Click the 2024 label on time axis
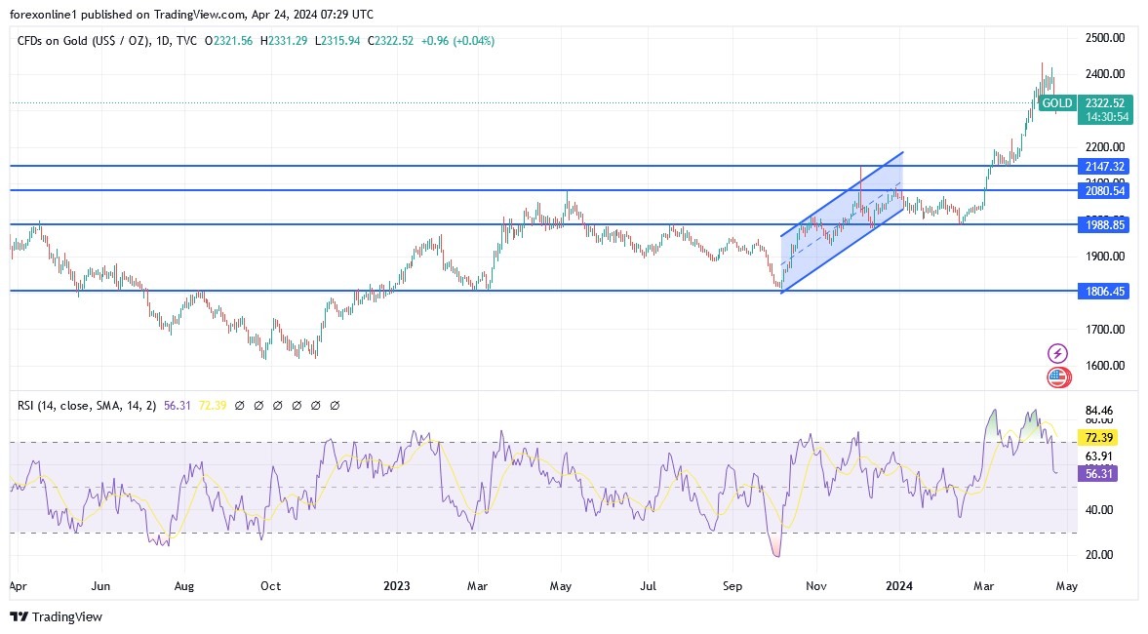Viewport: 1148px width, 634px height. tap(899, 585)
